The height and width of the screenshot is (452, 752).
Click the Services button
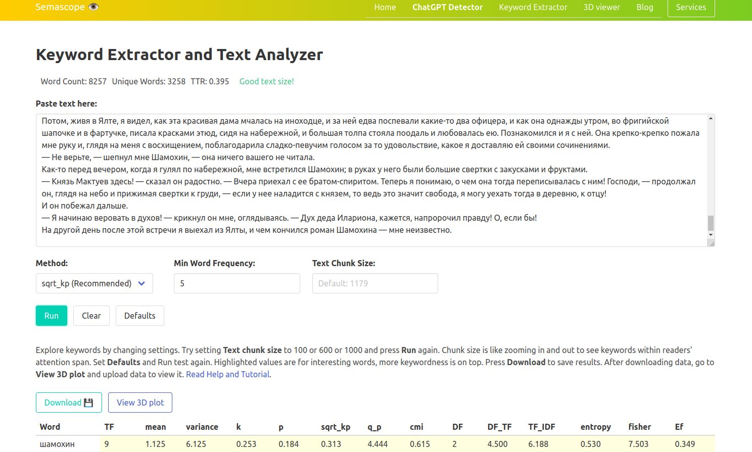point(691,7)
